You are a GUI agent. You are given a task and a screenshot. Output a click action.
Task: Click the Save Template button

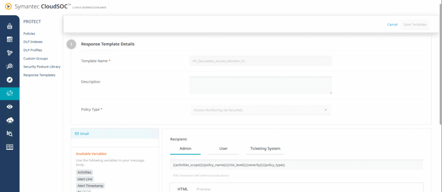pyautogui.click(x=414, y=25)
